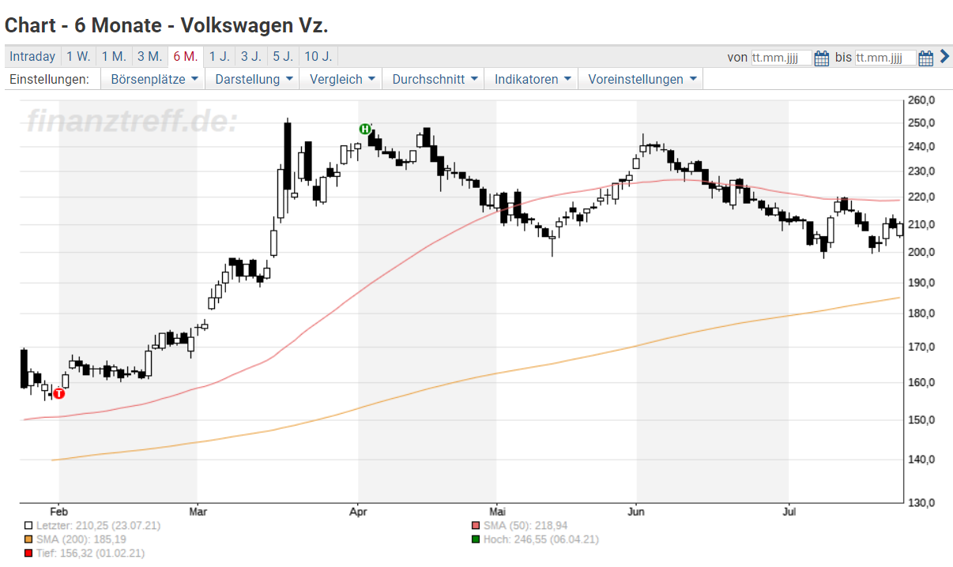The height and width of the screenshot is (567, 953).
Task: Click 'Tief: 156,32 (01.02.21)' legend text
Action: pos(90,554)
